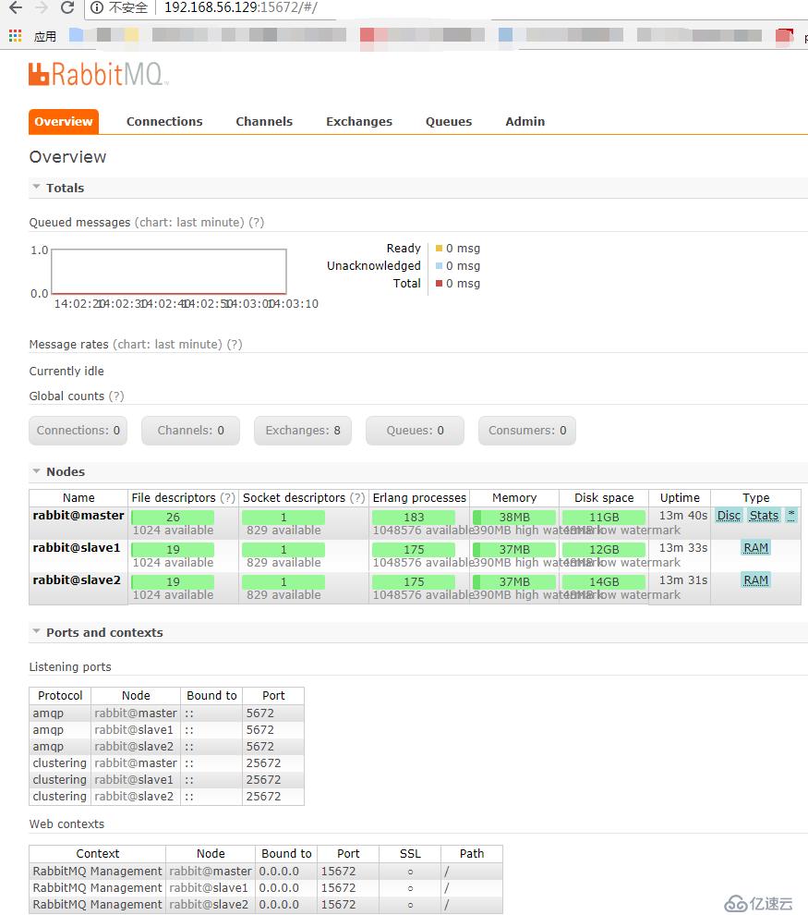Click help (?) beside Socket descriptors header
808x915 pixels.
[357, 498]
